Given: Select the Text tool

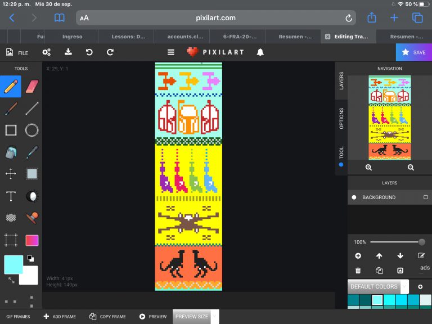Looking at the screenshot, I should tap(11, 196).
